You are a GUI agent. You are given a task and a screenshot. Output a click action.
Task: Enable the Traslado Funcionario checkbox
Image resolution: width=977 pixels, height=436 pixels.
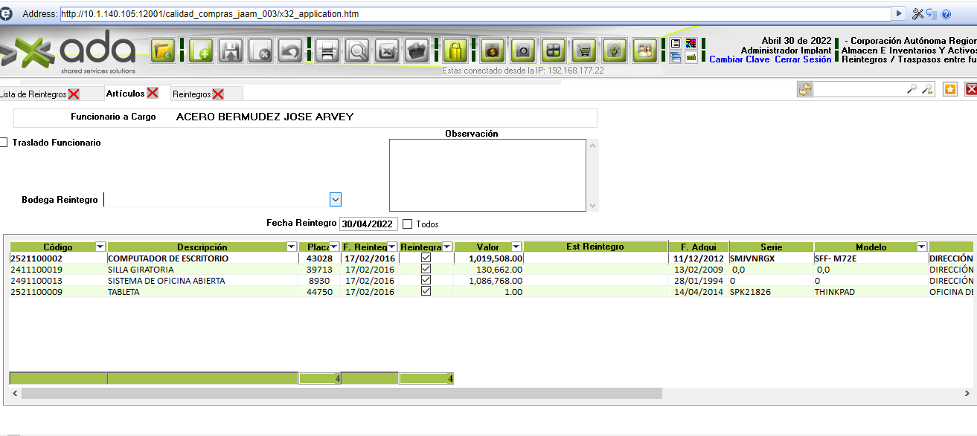5,143
